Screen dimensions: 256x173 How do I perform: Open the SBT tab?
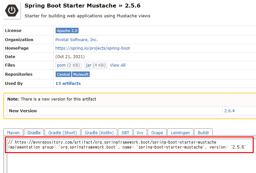(x=125, y=133)
